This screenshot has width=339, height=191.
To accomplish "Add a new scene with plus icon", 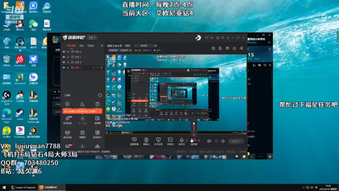I will coord(102,46).
